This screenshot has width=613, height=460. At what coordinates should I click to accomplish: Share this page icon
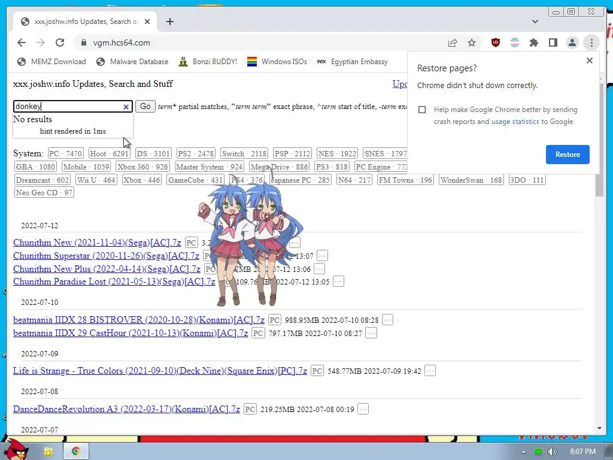point(453,43)
